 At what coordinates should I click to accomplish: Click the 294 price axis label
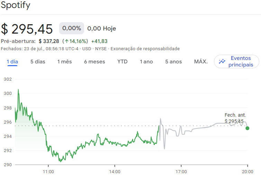tap(8, 136)
